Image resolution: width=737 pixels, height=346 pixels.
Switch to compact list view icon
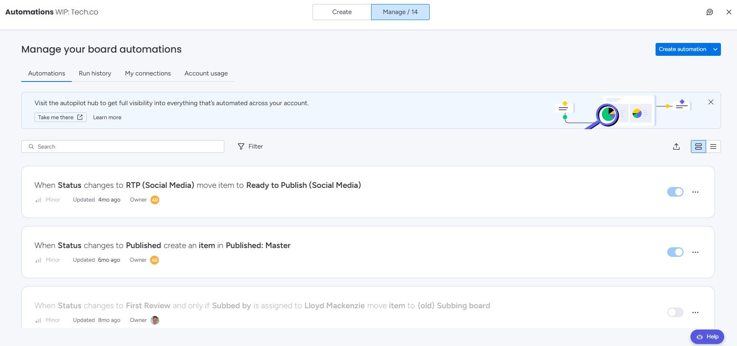click(x=713, y=147)
